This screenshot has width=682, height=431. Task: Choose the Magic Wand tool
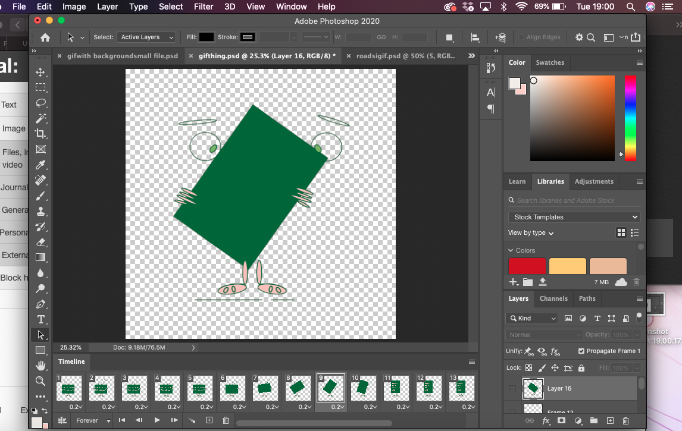40,118
